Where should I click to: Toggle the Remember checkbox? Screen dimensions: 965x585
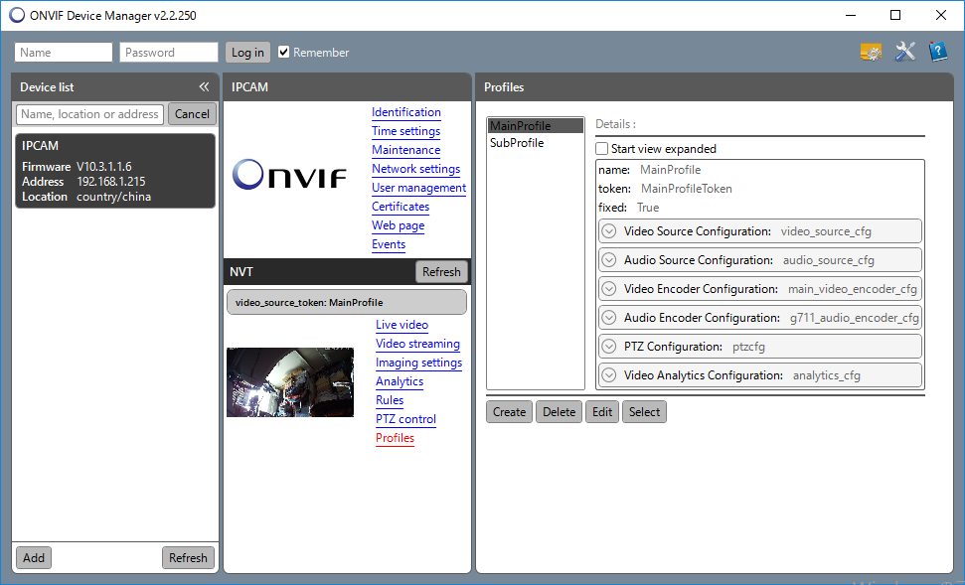coord(283,53)
